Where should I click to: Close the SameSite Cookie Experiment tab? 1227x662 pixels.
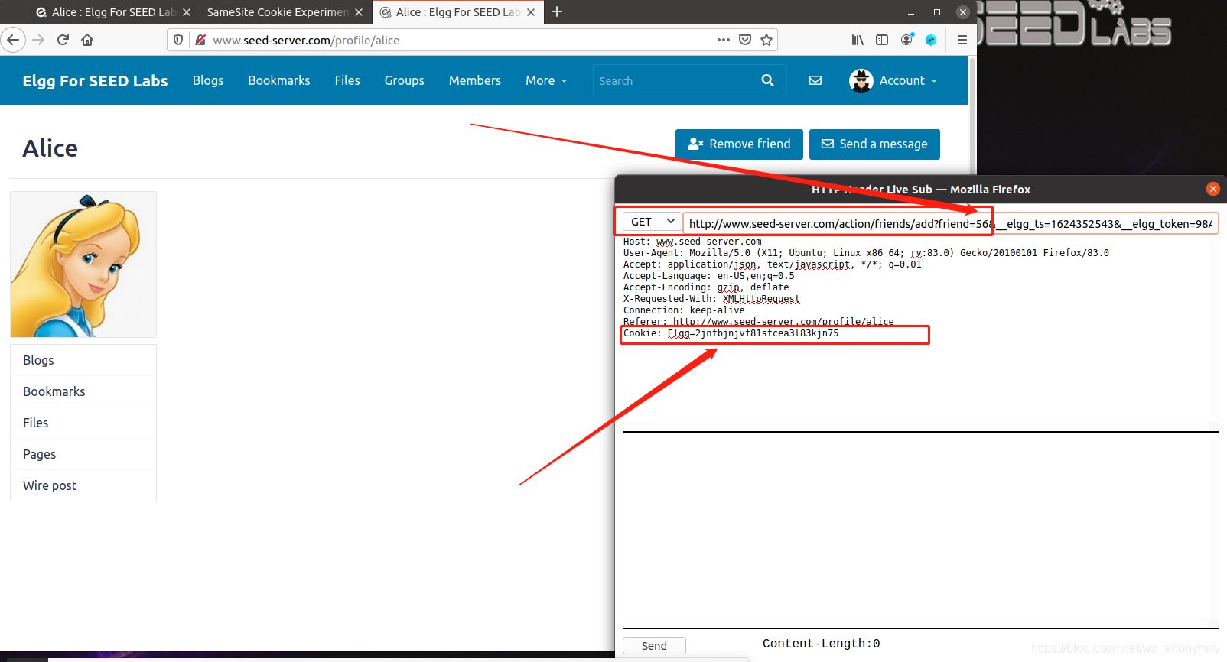click(x=359, y=12)
